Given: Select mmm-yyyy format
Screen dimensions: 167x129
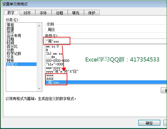Looking at the screenshot, I should [x=106, y=68].
